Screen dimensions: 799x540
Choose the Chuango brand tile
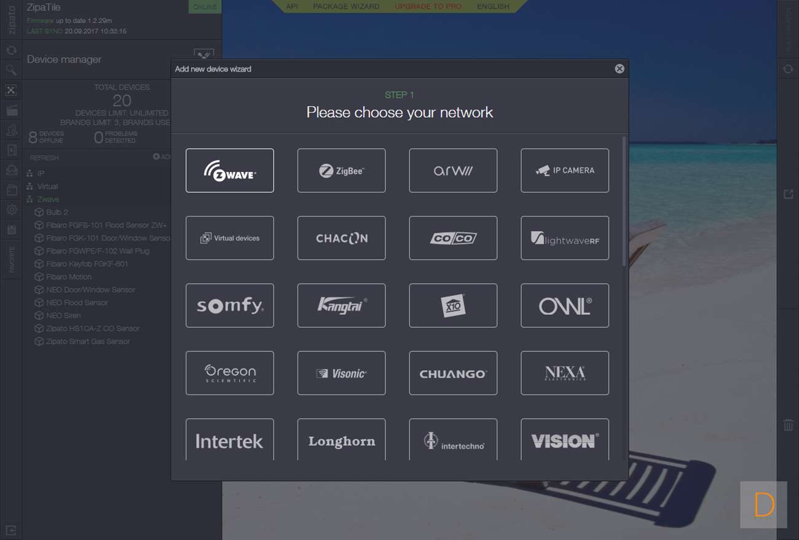pos(453,373)
